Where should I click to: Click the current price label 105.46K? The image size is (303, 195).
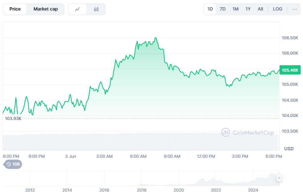(x=290, y=70)
